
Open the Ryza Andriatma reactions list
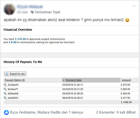click(x=22, y=112)
